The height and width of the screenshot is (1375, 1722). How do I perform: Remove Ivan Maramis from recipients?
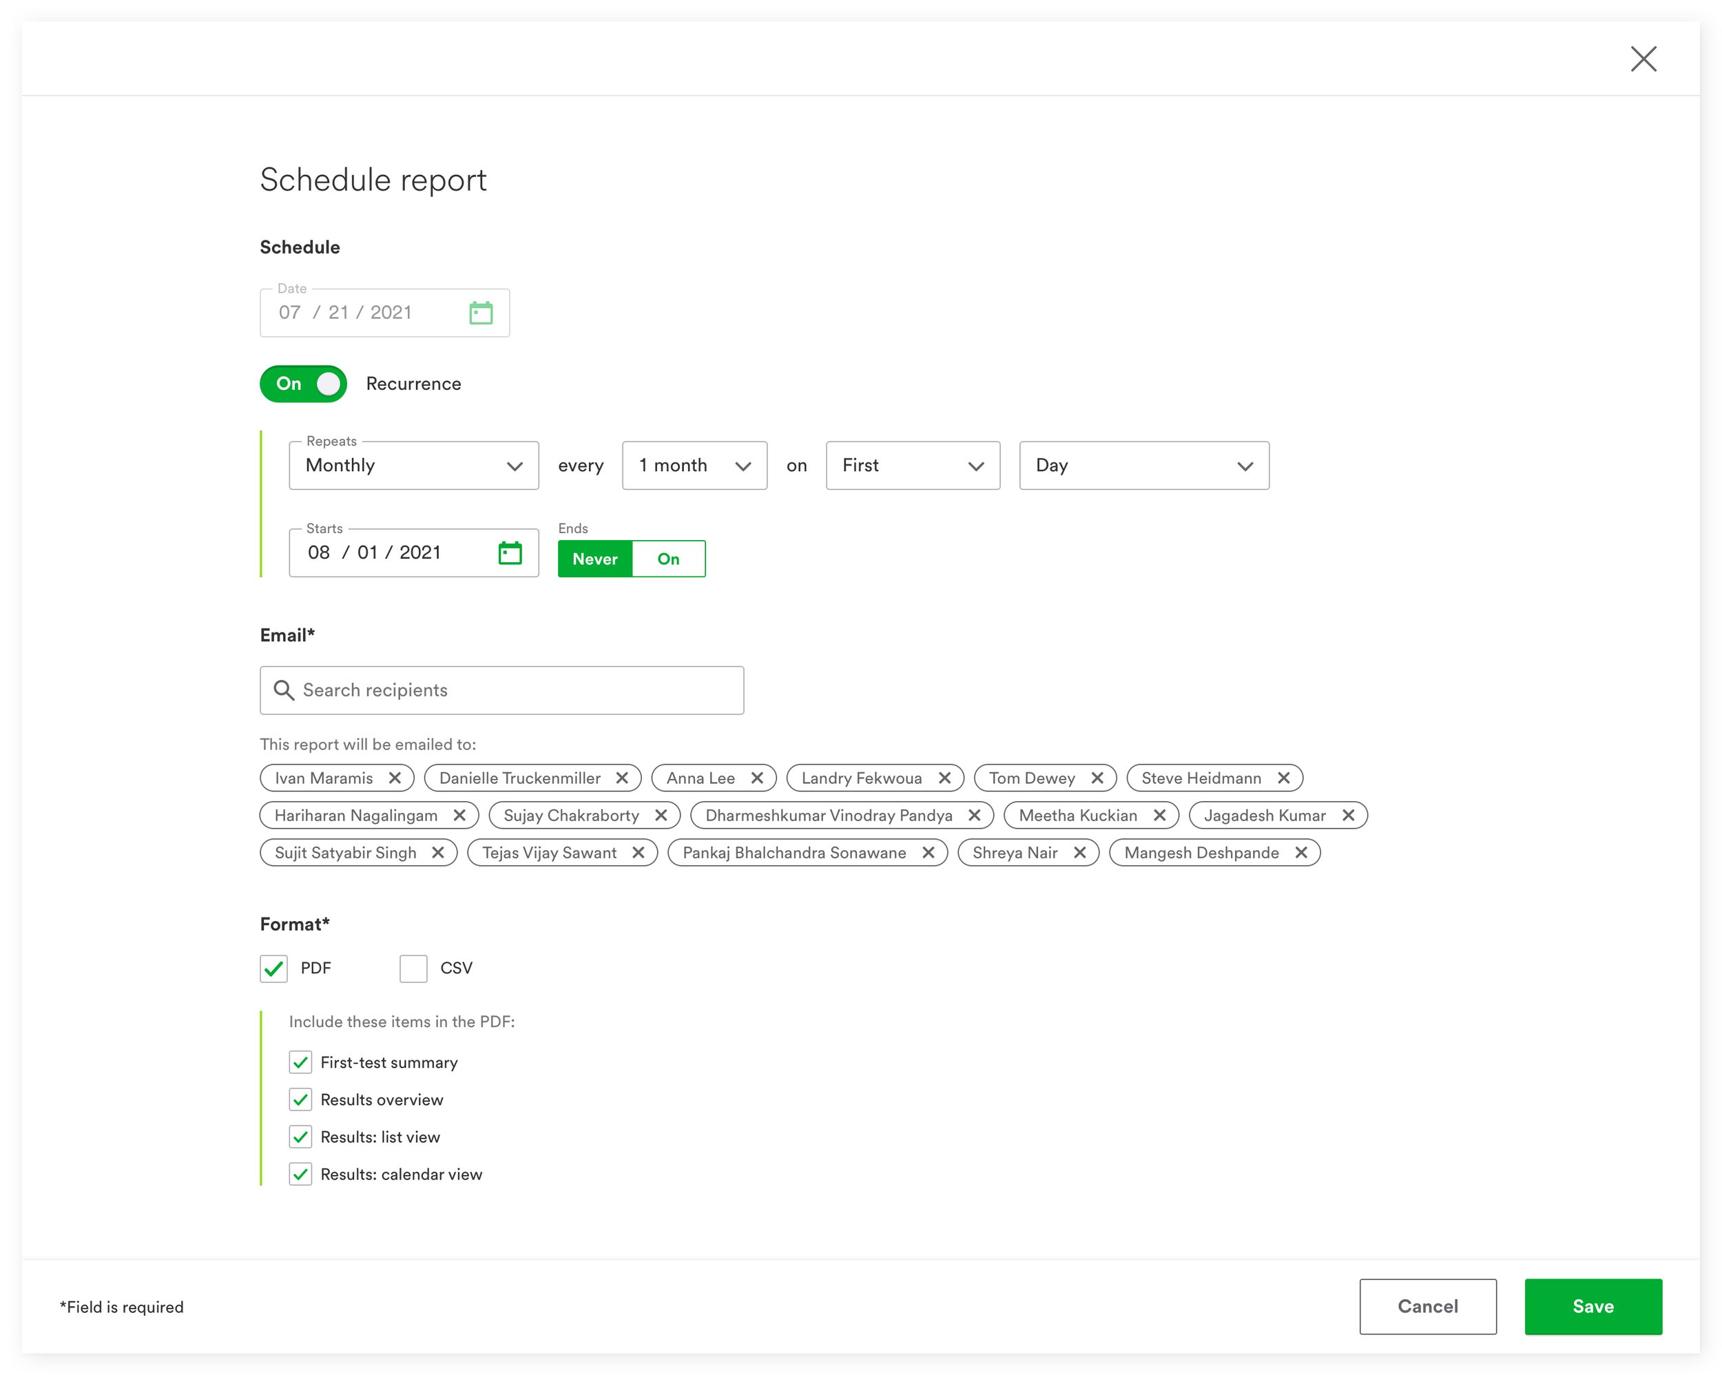(395, 778)
